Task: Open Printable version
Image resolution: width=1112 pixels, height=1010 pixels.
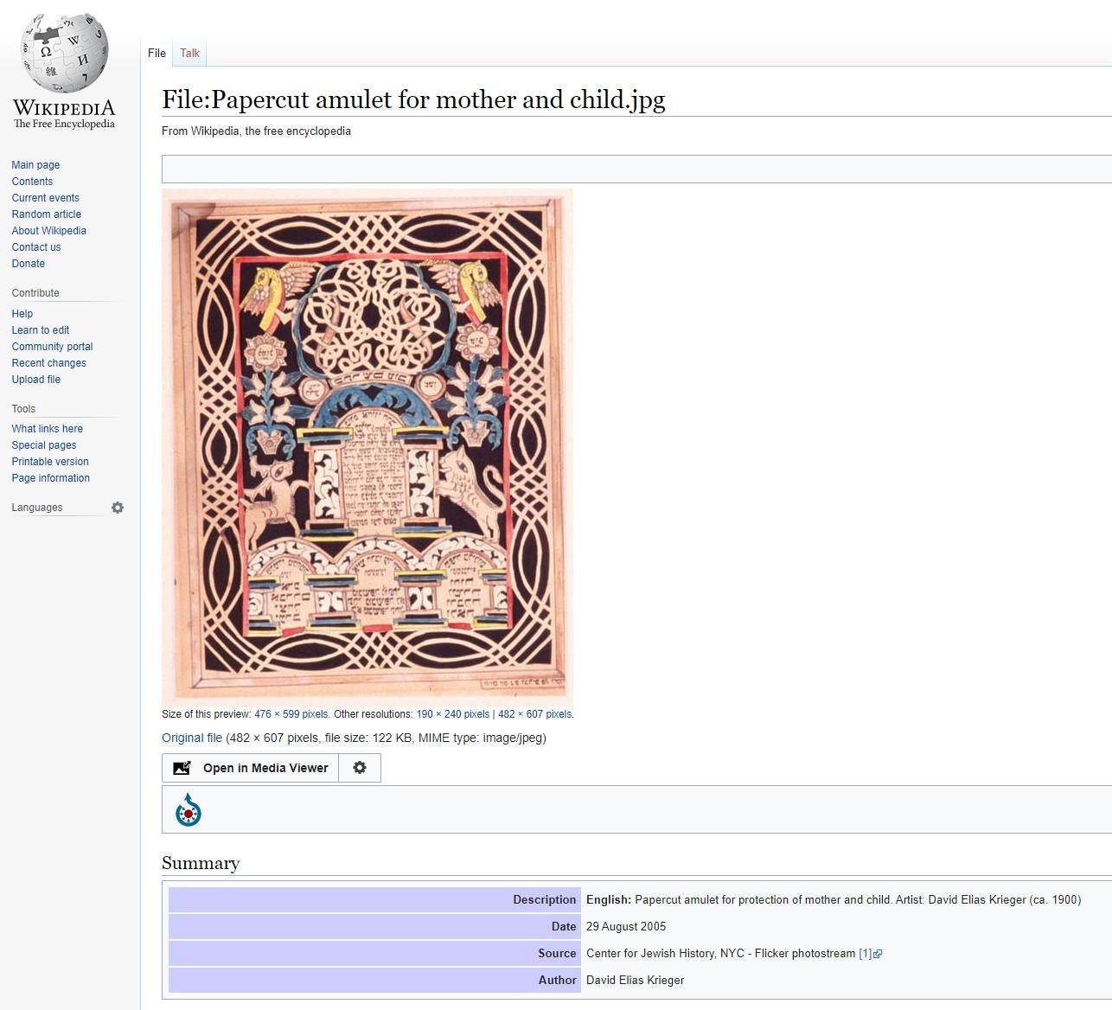Action: pos(49,462)
